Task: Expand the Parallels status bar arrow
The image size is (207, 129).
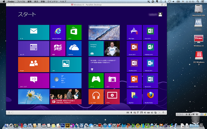Action: (160, 112)
